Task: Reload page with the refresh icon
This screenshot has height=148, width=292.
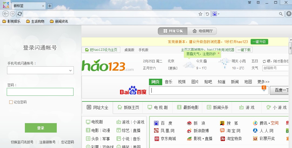Action: click(x=19, y=14)
